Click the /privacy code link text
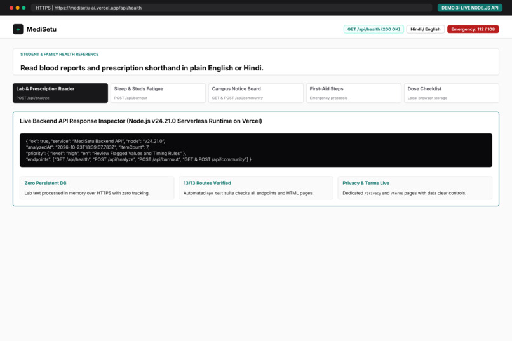Screen dimensions: 512x341 373,193
